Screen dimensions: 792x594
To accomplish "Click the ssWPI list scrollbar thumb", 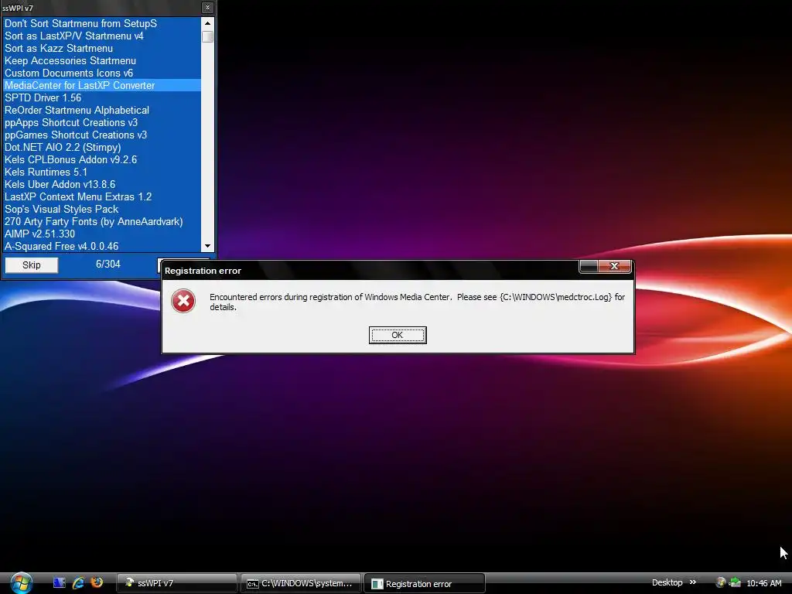I will (207, 37).
